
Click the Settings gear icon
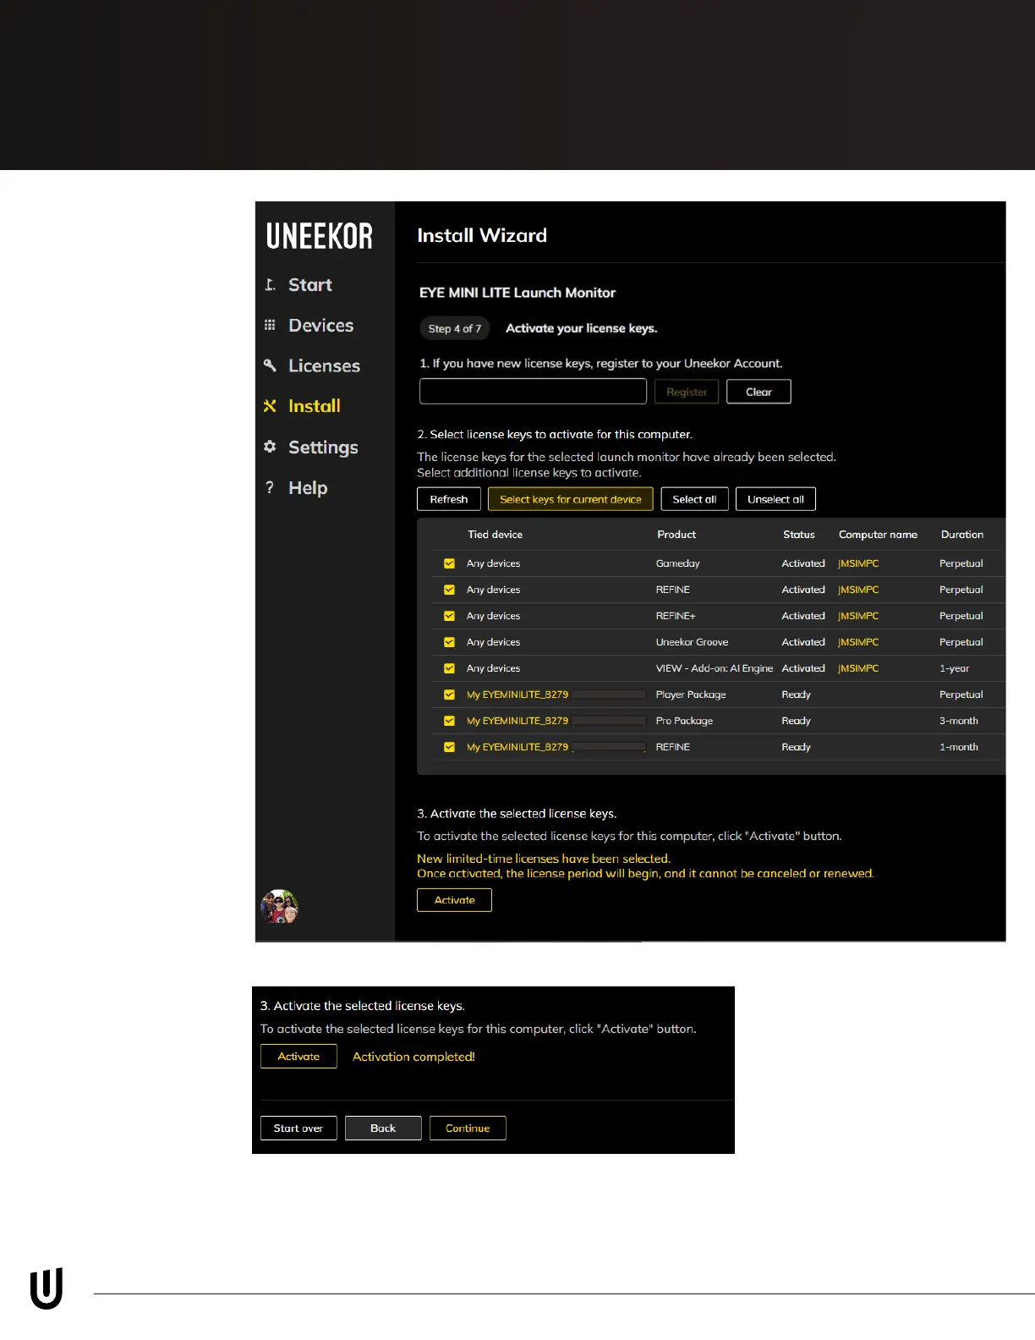point(270,447)
